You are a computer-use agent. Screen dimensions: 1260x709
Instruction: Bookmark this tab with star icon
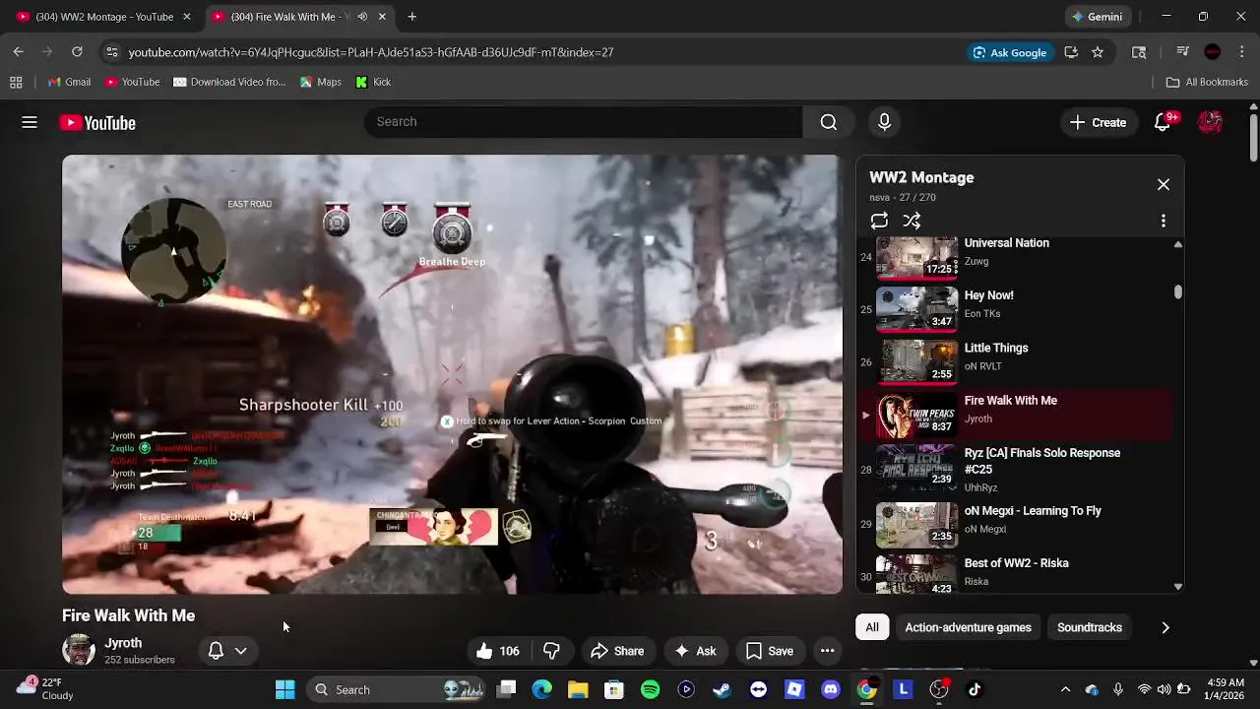click(x=1098, y=52)
